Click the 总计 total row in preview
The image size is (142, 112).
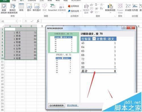[99, 71]
